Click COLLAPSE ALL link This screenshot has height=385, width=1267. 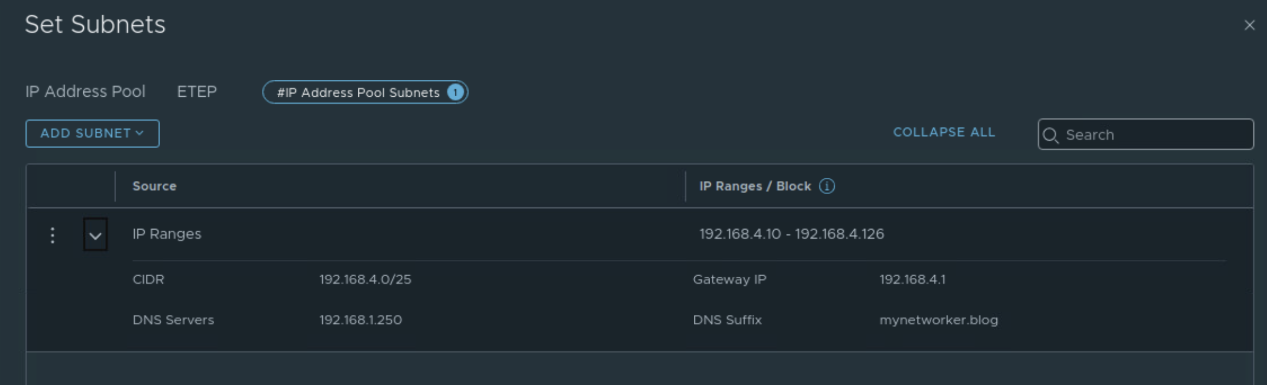coord(944,132)
